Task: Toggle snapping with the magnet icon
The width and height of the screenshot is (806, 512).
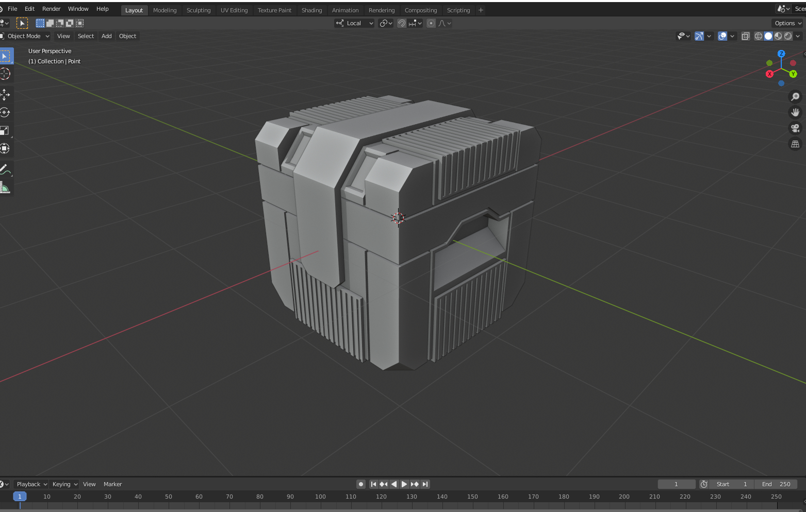Action: [x=402, y=23]
